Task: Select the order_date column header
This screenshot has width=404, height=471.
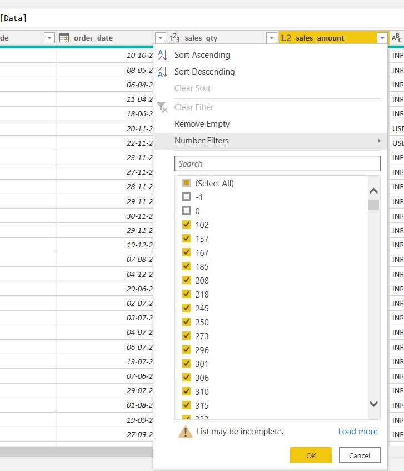Action: click(112, 38)
